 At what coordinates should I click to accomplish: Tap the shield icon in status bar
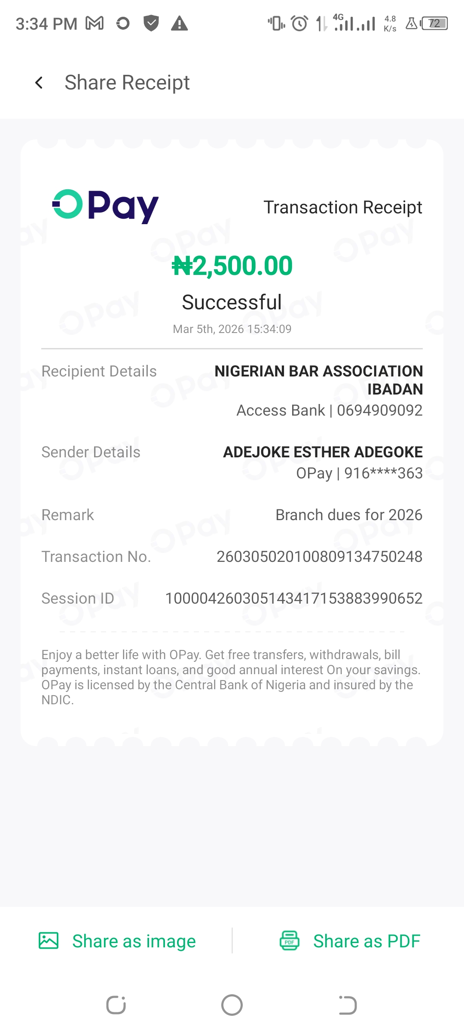coord(151,23)
